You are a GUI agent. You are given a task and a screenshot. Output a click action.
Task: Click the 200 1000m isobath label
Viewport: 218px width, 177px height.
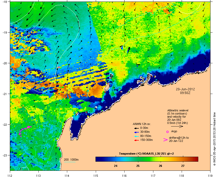(71, 160)
